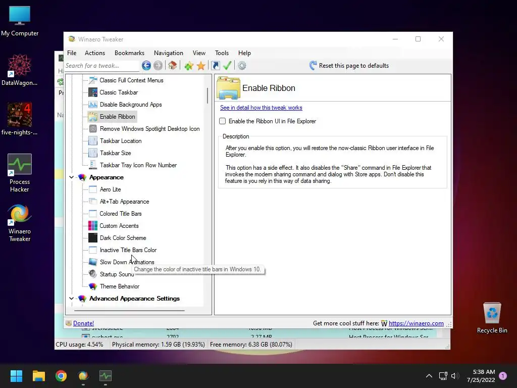517x388 pixels.
Task: Open the https://winaero.com link
Action: click(416, 323)
